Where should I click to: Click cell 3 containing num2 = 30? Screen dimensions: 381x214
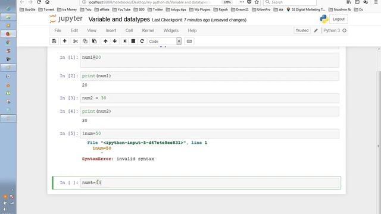point(210,98)
